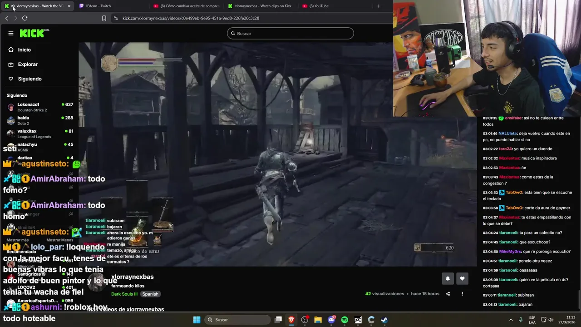
Task: Click the browser forward arrow
Action: 15,18
